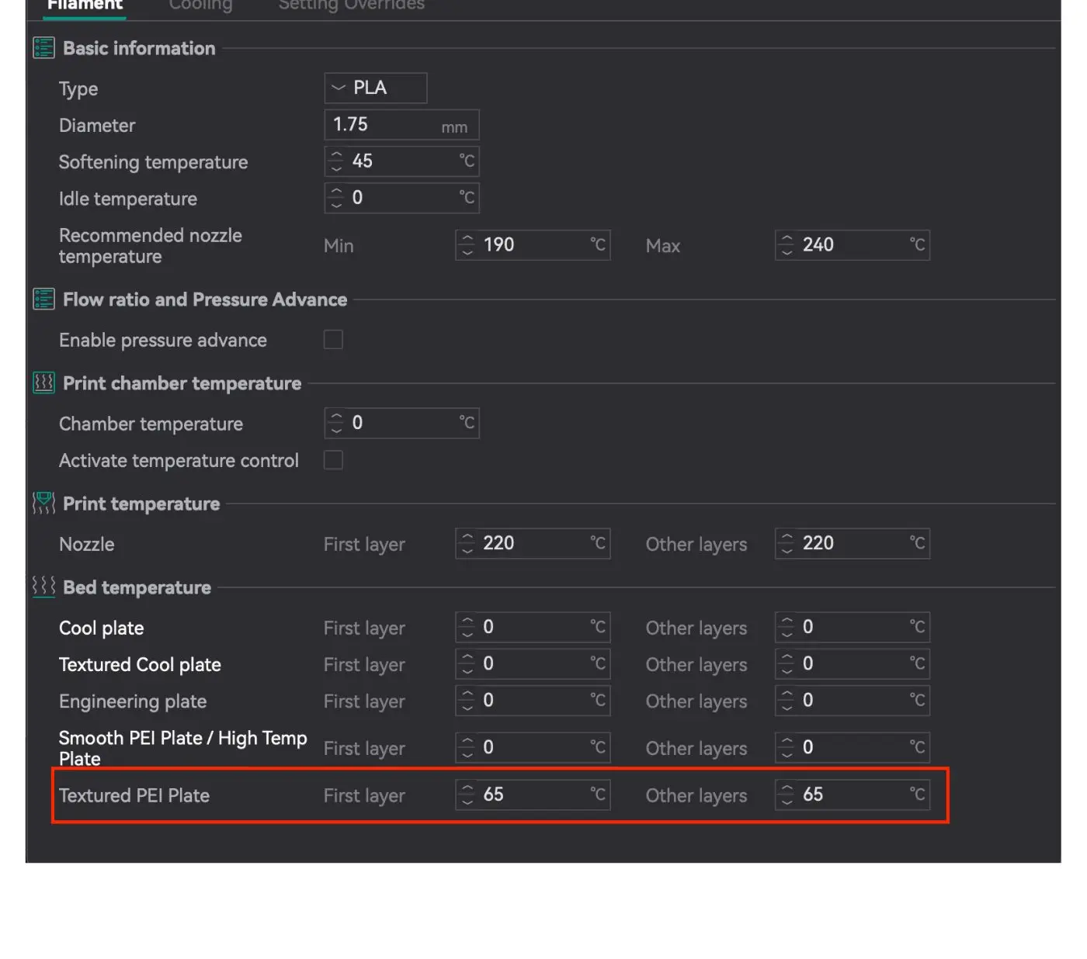Open the Setting Overrides tab
The image size is (1087, 959).
(352, 5)
